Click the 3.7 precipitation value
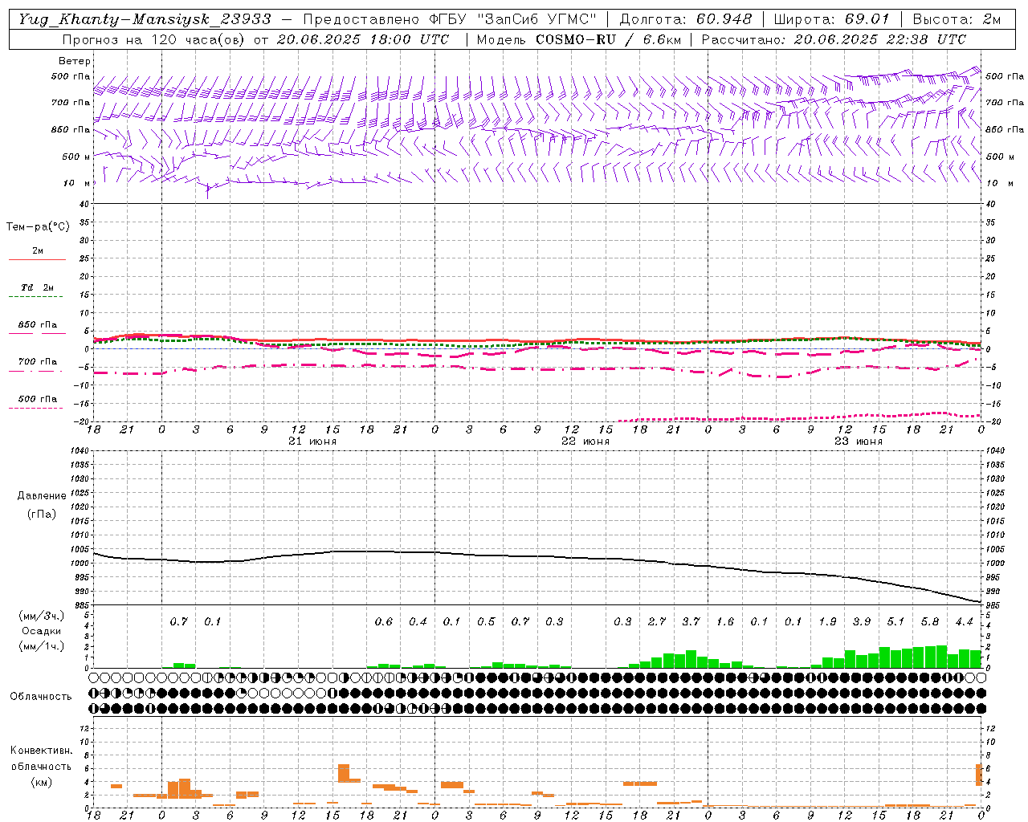Screen dimensions: 1028x822 pos(691,622)
